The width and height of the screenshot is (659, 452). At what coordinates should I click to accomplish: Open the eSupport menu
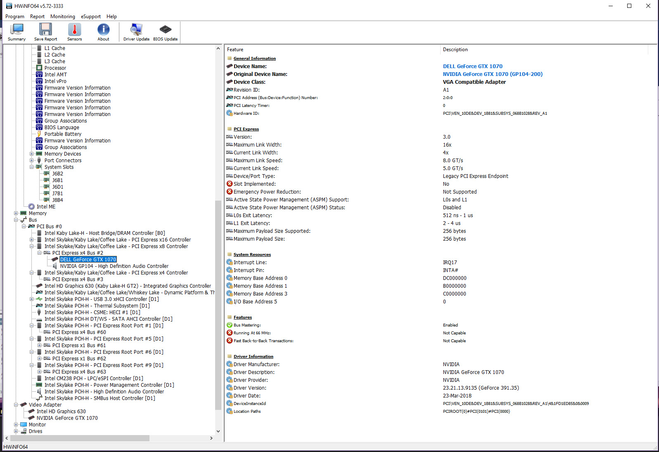[91, 17]
